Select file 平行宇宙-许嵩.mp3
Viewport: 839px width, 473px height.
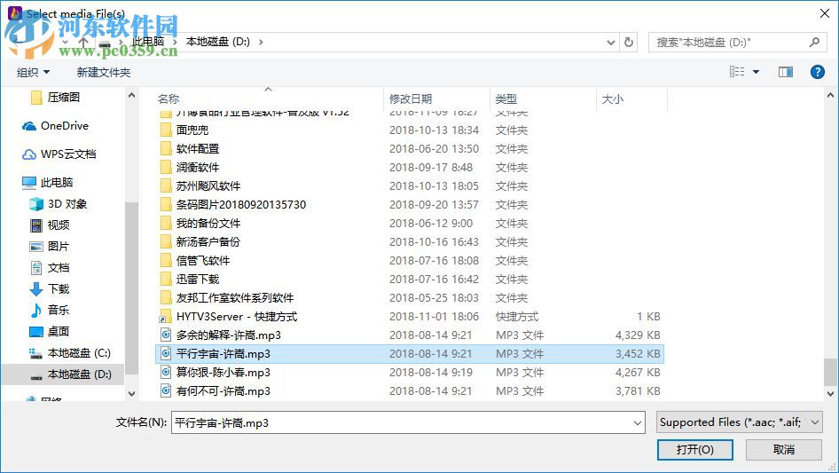tap(410, 354)
